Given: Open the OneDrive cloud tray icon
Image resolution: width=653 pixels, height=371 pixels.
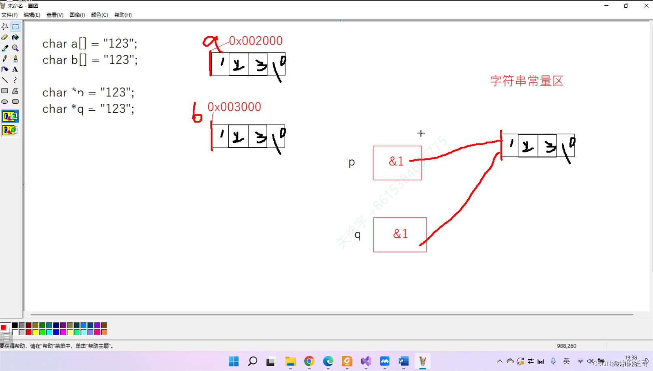Looking at the screenshot, I should (x=510, y=361).
